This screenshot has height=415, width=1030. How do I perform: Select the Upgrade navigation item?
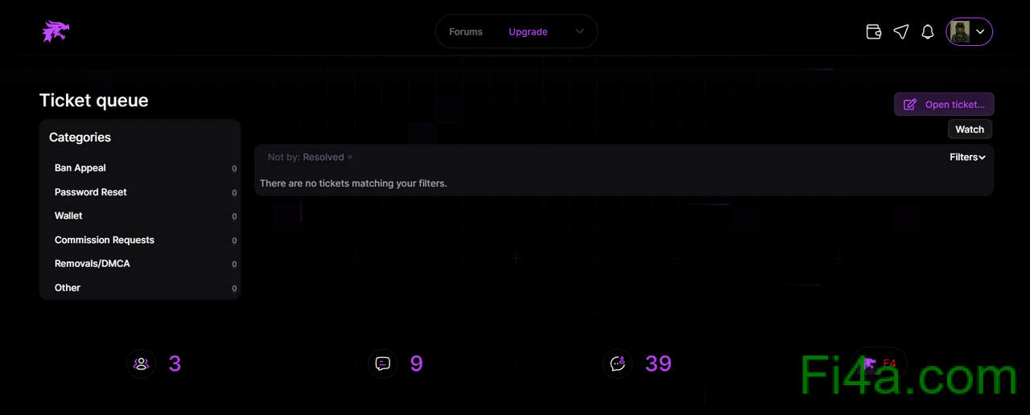point(528,32)
